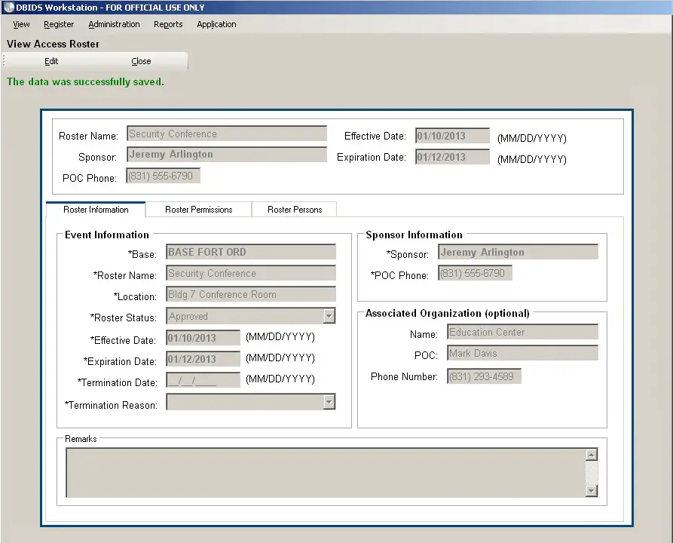Select the Expiration Date field in the header

point(451,157)
